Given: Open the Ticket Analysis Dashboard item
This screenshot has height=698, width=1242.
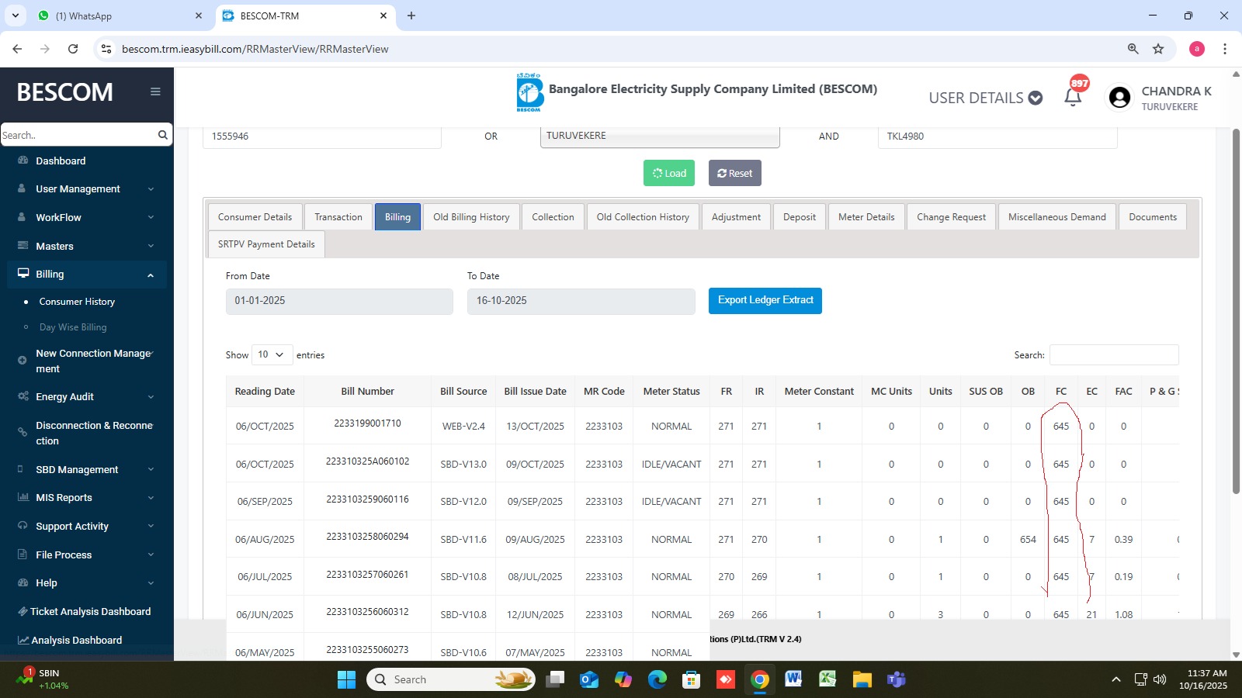Looking at the screenshot, I should [x=90, y=612].
